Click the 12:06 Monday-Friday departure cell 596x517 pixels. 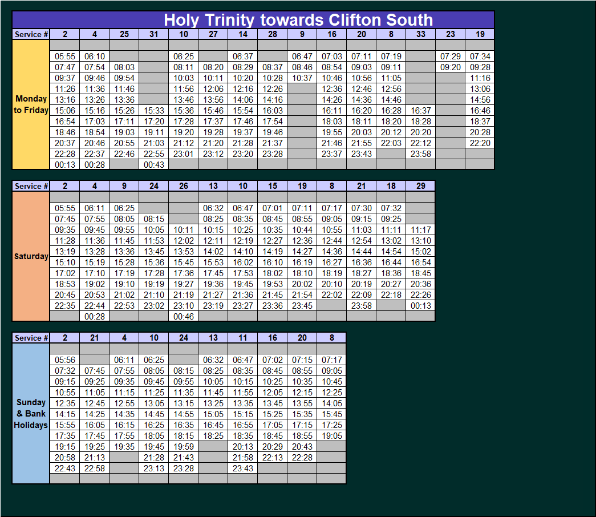tap(213, 89)
